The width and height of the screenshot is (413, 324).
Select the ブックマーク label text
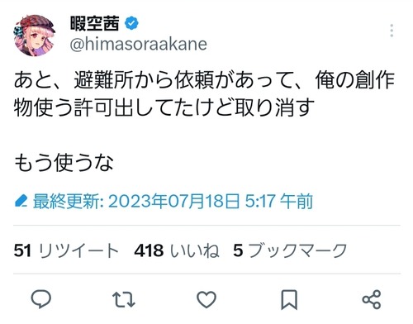click(x=297, y=250)
